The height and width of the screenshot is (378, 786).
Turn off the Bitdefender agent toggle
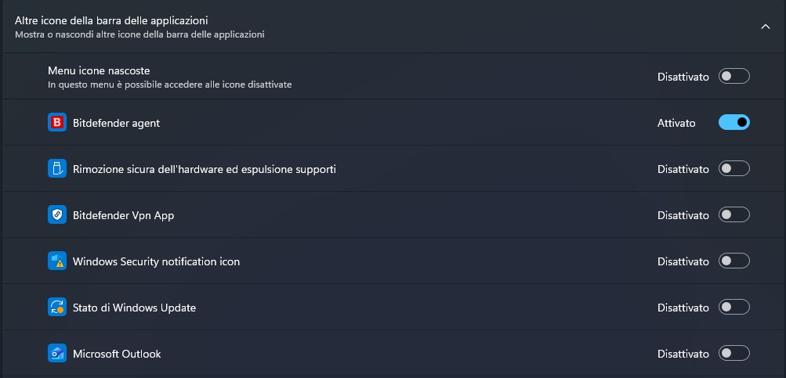click(734, 123)
